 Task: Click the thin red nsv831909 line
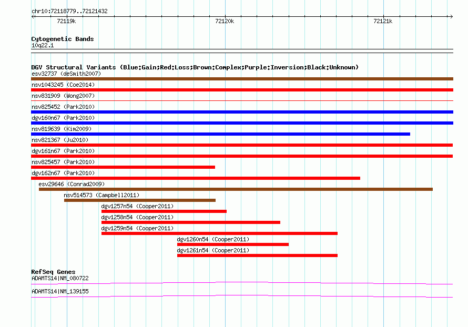[242, 101]
